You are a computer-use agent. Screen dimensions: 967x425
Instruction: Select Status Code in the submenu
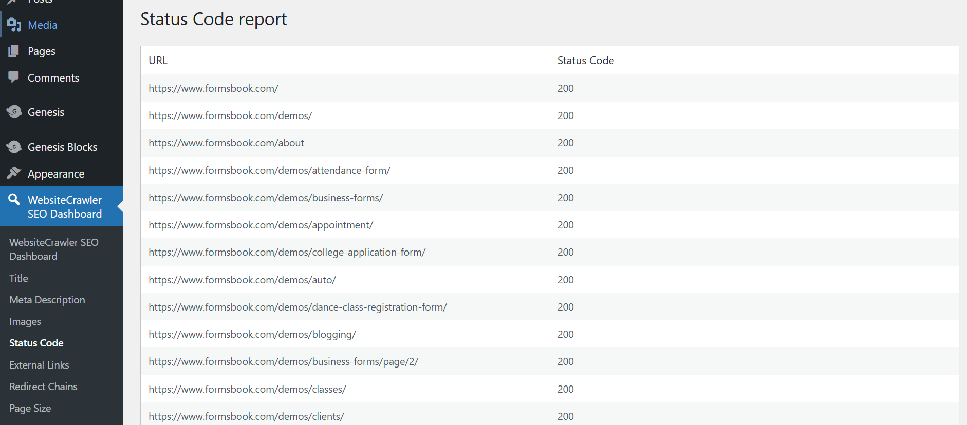(36, 343)
